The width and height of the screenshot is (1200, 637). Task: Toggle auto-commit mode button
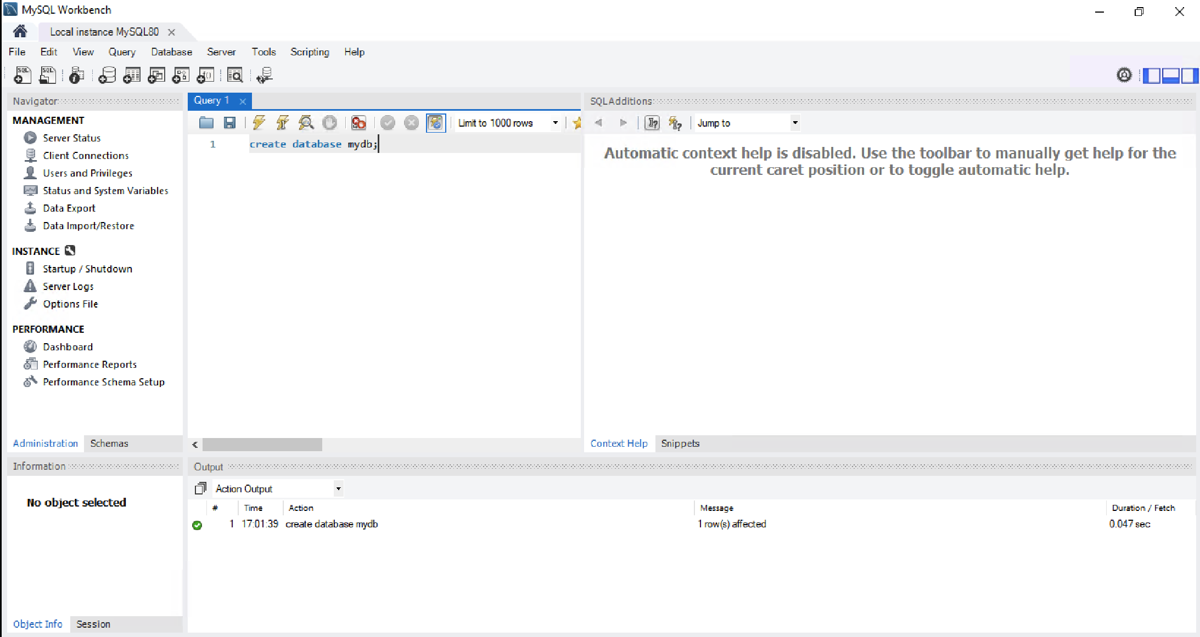[436, 123]
